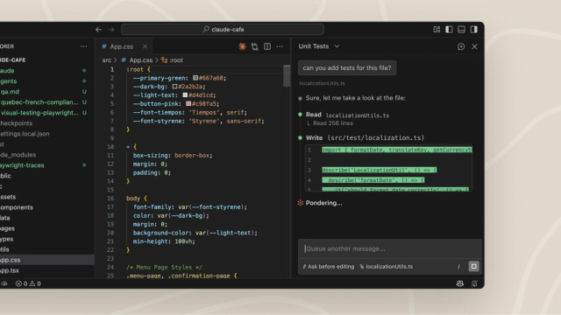This screenshot has height=315, width=561.
Task: Open qa.md in the explorer
Action: [10, 92]
